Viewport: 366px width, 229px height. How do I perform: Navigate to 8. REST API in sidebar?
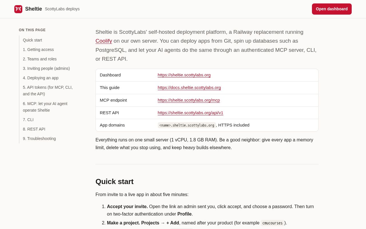pyautogui.click(x=34, y=129)
